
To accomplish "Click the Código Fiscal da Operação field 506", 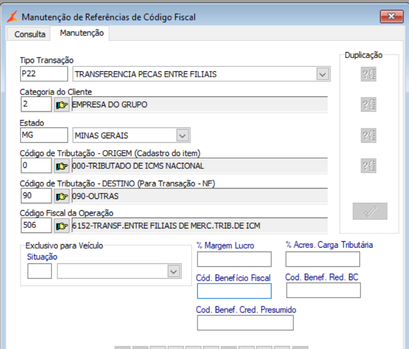I will click(36, 225).
